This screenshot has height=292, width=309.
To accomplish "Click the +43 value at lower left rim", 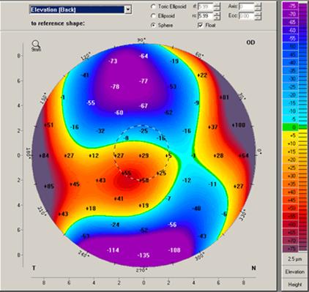I will click(63, 214).
